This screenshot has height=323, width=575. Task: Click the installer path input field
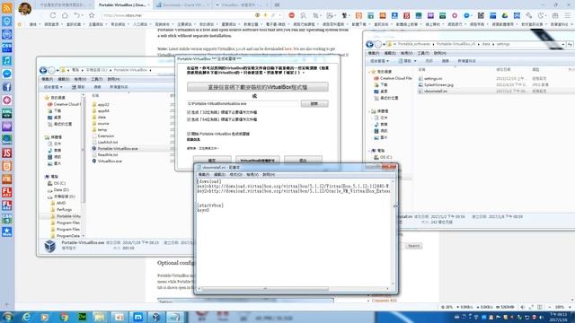point(243,104)
